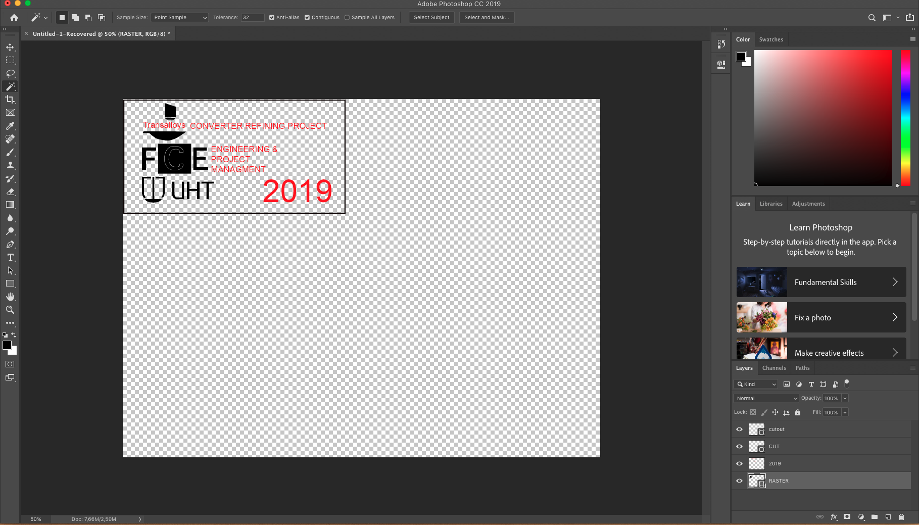Open the Fill slider dropdown
This screenshot has width=919, height=525.
[845, 412]
